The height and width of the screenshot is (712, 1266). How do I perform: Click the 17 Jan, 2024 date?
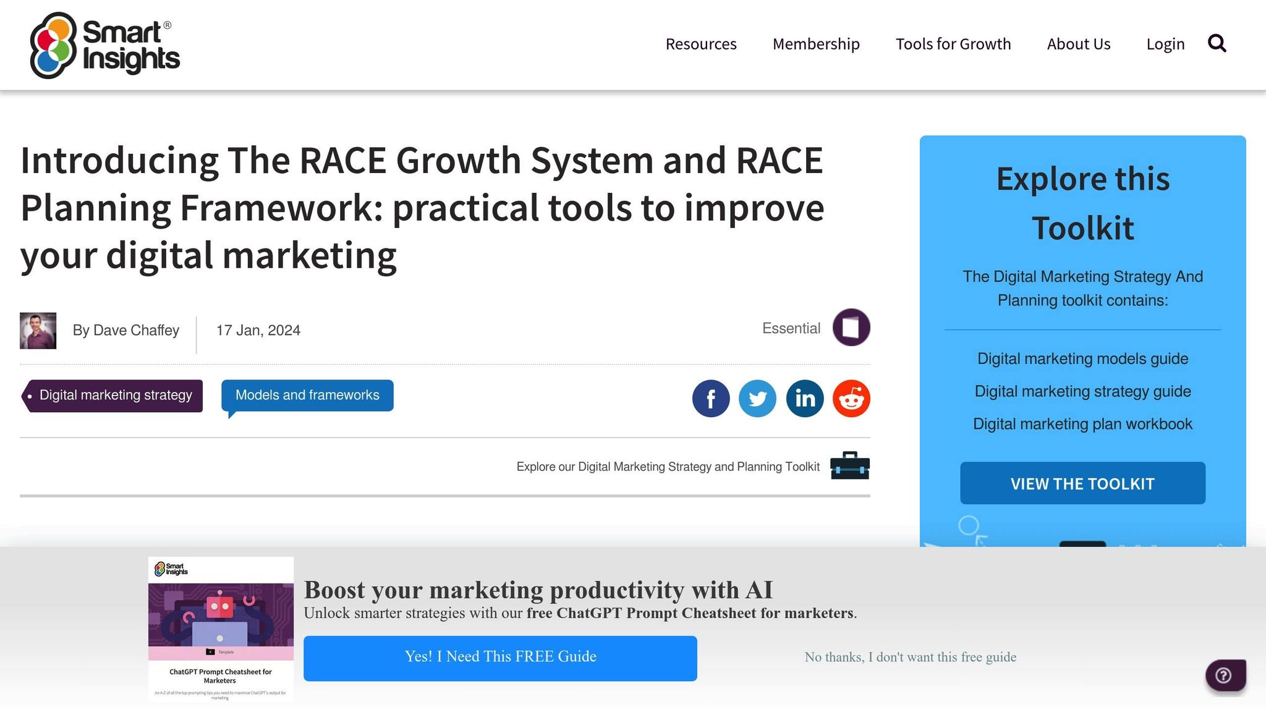(258, 331)
